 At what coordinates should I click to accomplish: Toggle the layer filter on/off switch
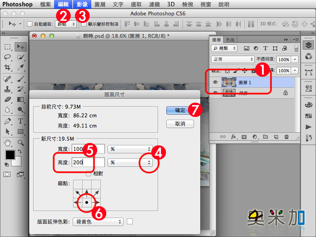point(296,48)
